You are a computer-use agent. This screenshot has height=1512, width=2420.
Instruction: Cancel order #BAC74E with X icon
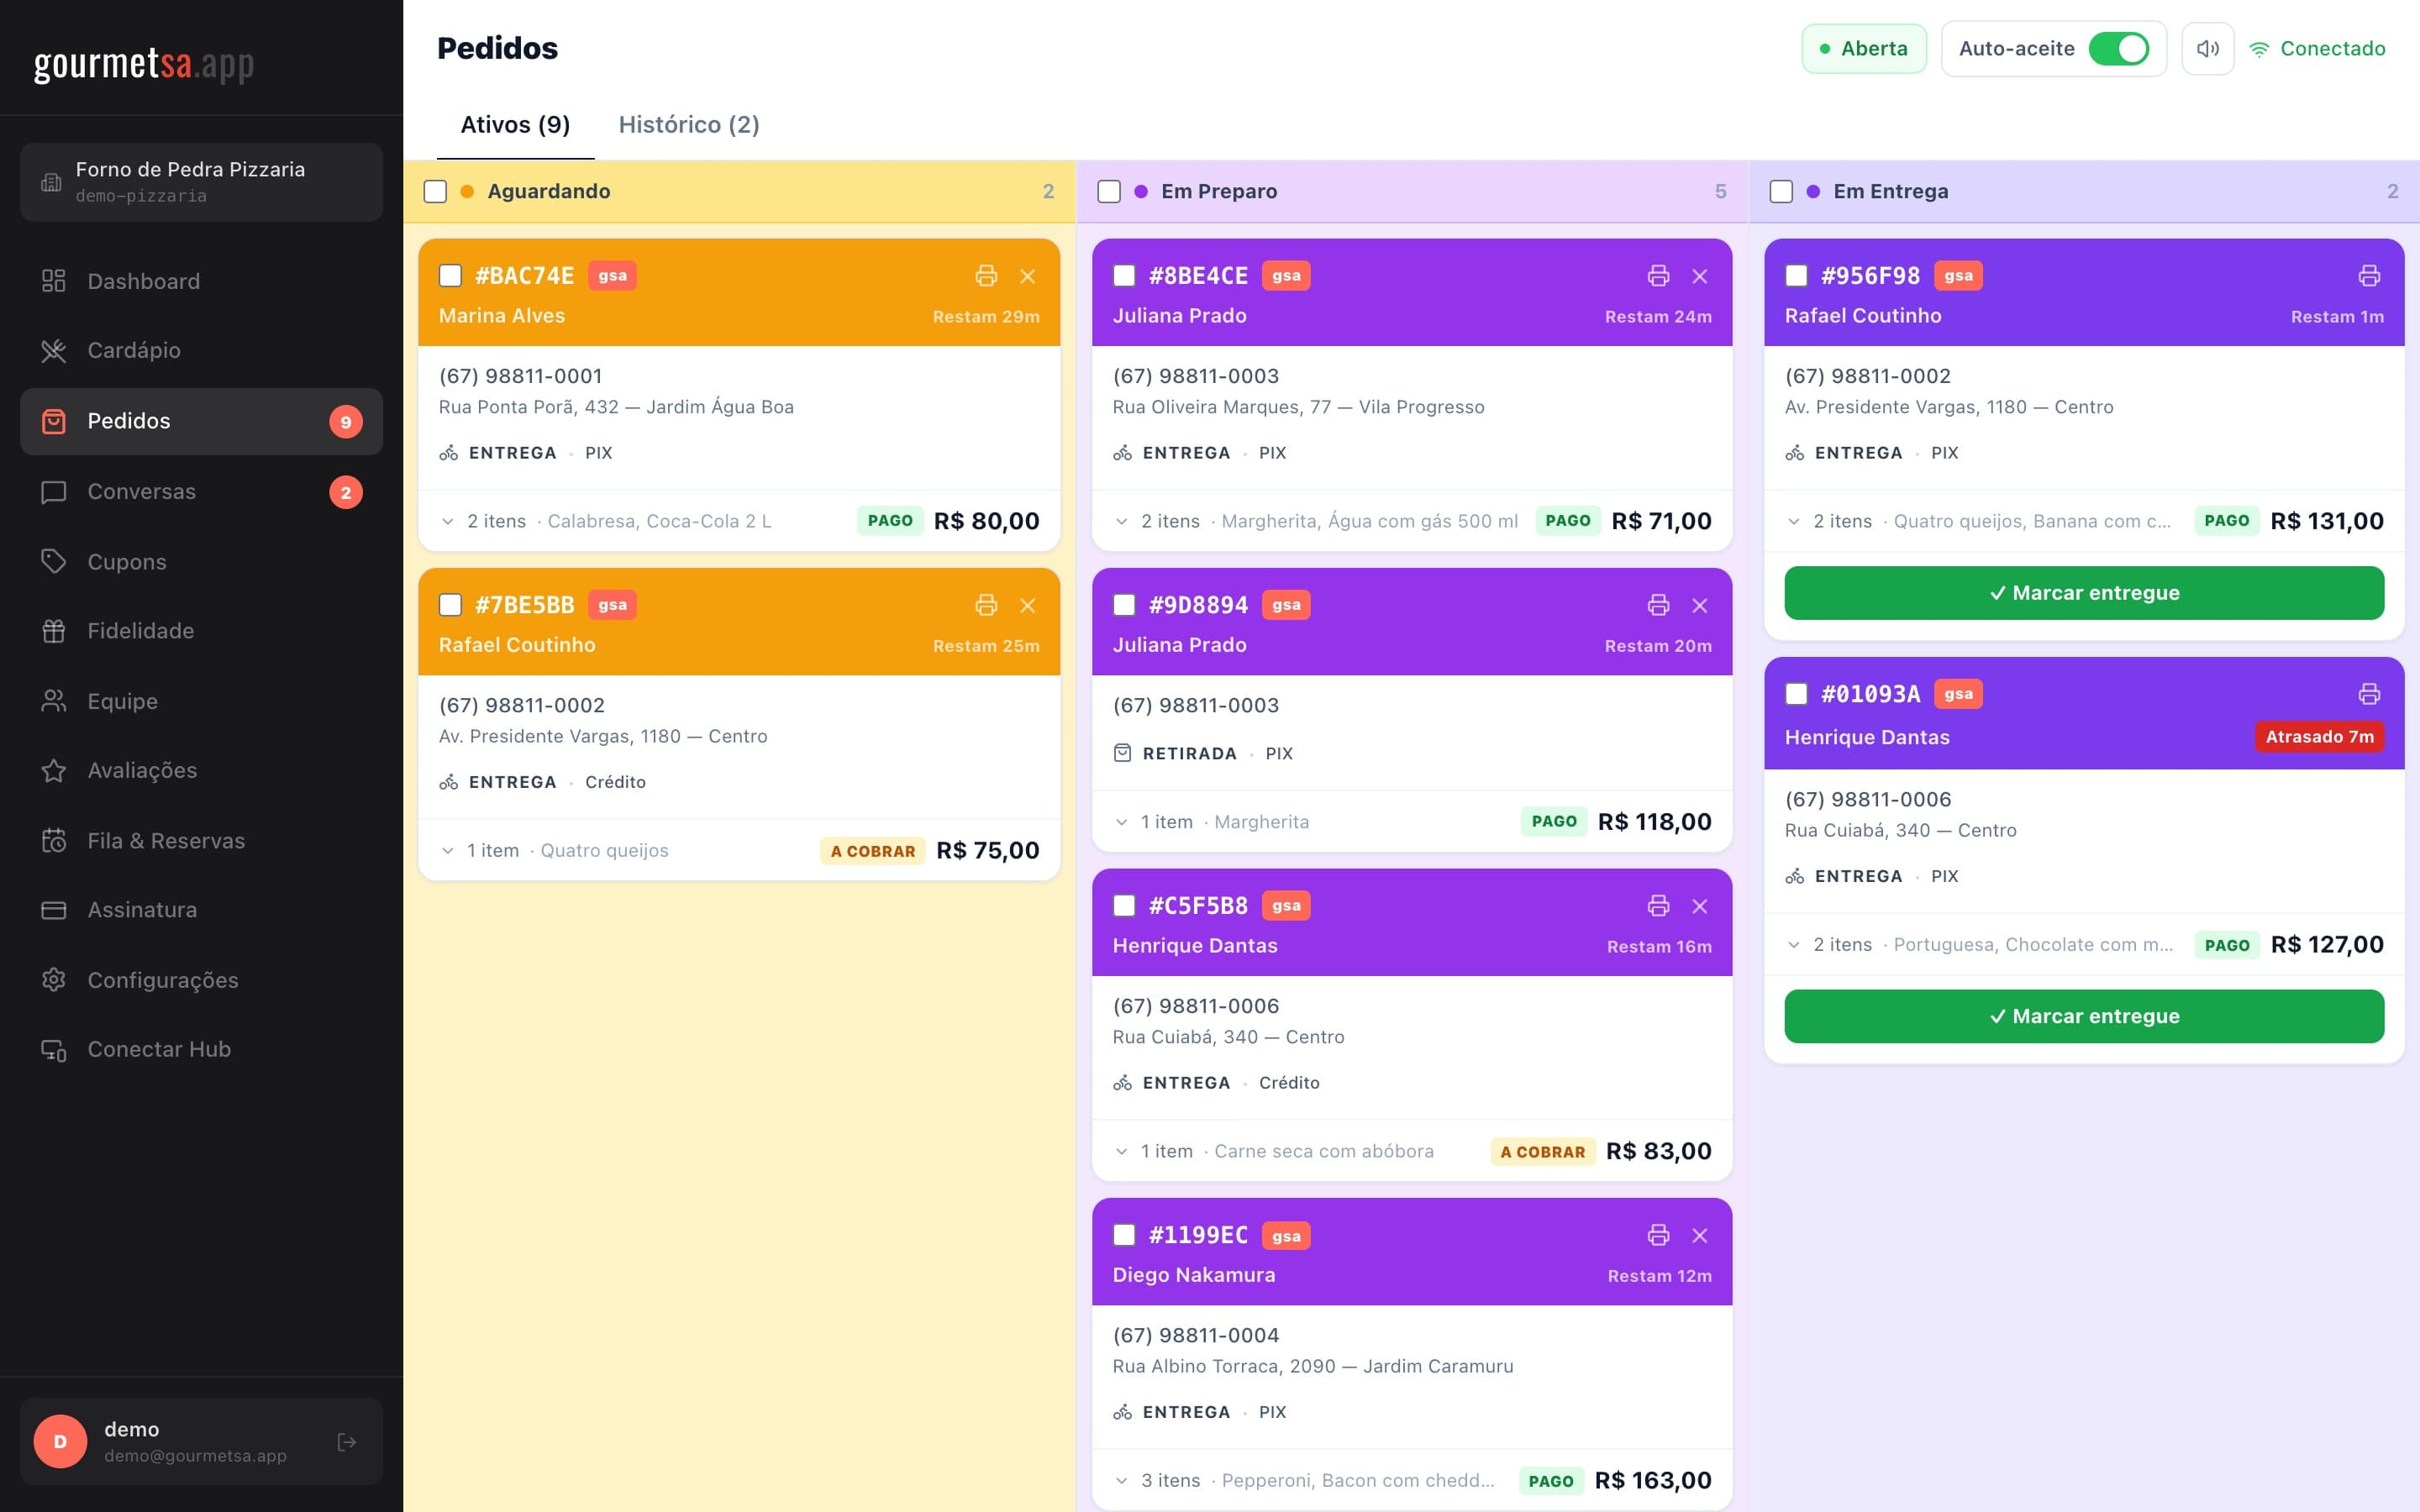(x=1027, y=276)
